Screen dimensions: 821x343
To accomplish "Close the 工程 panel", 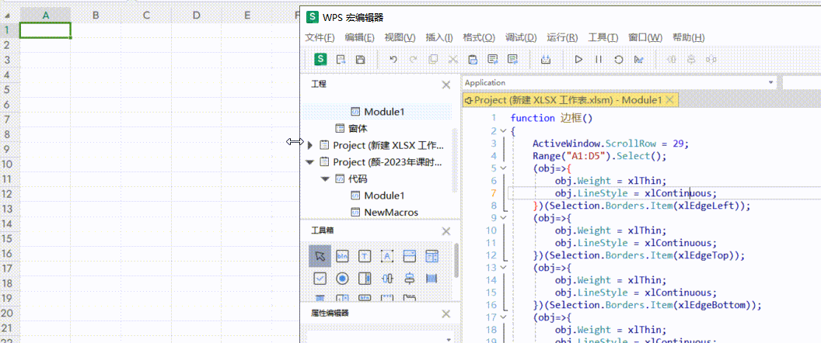I will click(446, 85).
